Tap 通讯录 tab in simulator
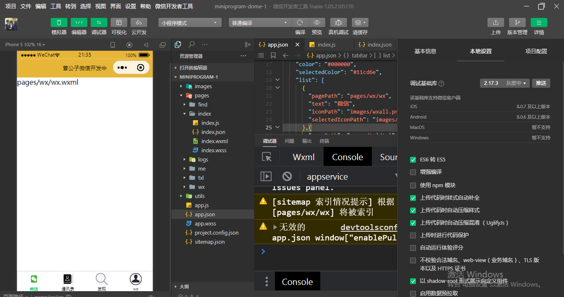The image size is (564, 297). click(68, 282)
